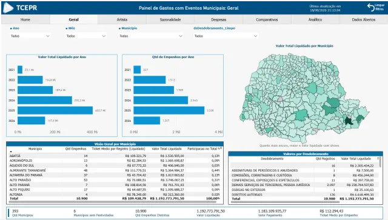Select the 2021 bar in Qtd de Empenhos chart

137,70
